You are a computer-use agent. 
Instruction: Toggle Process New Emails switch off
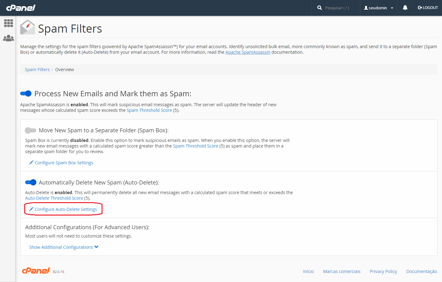pos(26,93)
